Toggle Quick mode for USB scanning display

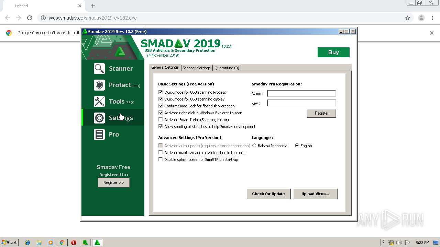pyautogui.click(x=161, y=99)
